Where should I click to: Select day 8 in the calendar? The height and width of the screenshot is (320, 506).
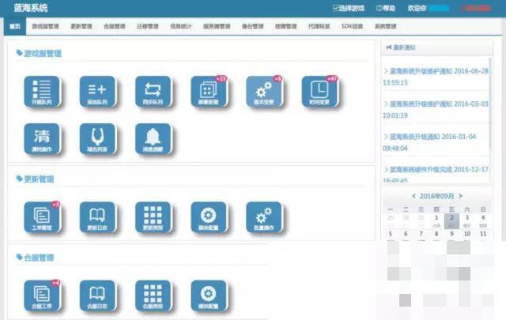436,235
